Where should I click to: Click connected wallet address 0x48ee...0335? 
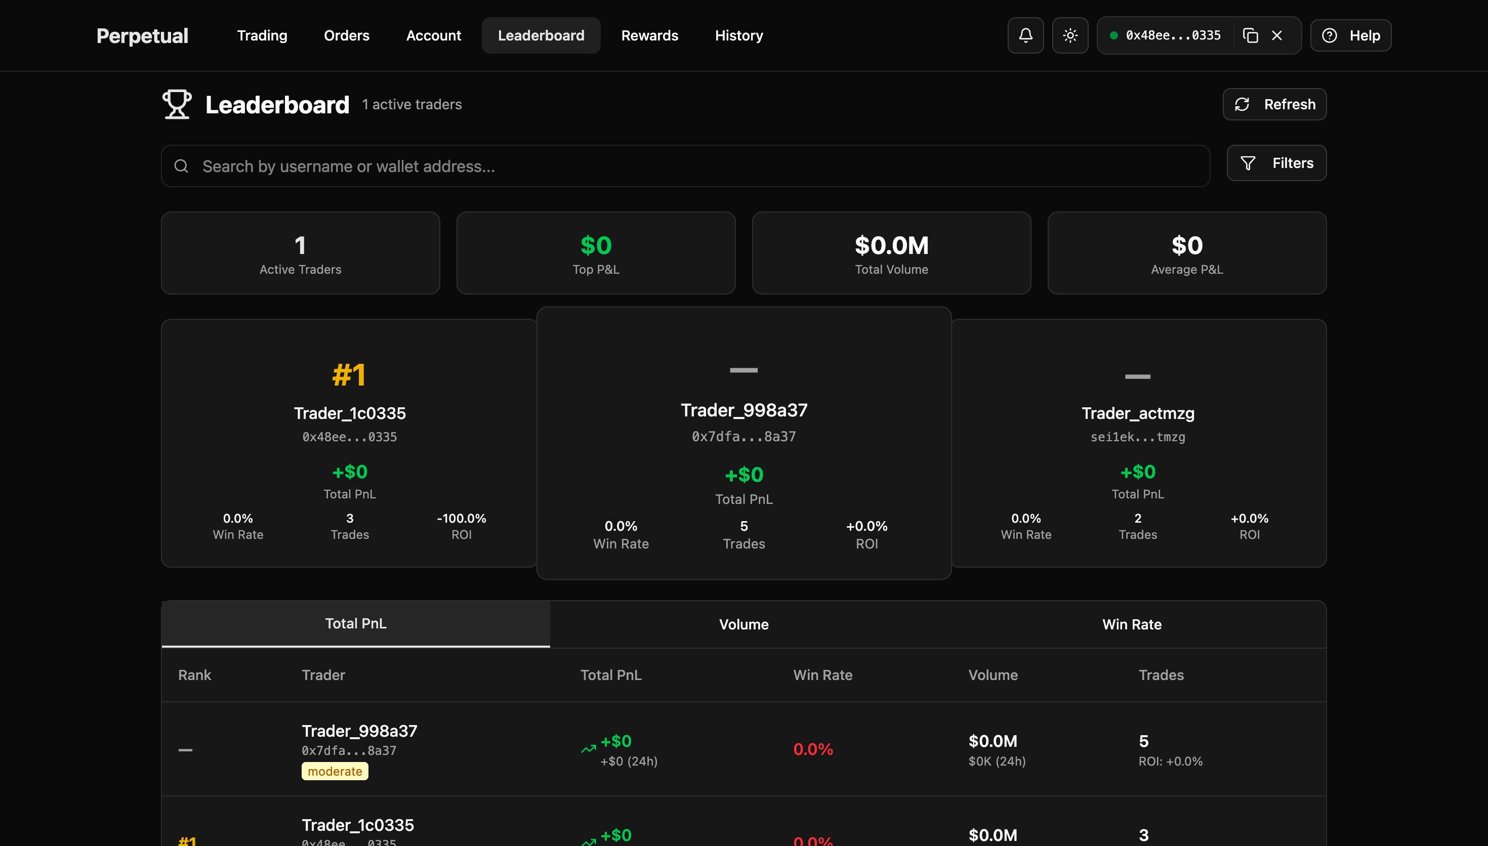click(x=1173, y=35)
